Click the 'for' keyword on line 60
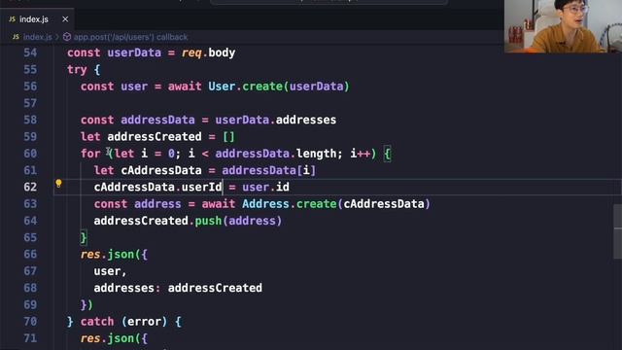622x350 pixels. [90, 154]
